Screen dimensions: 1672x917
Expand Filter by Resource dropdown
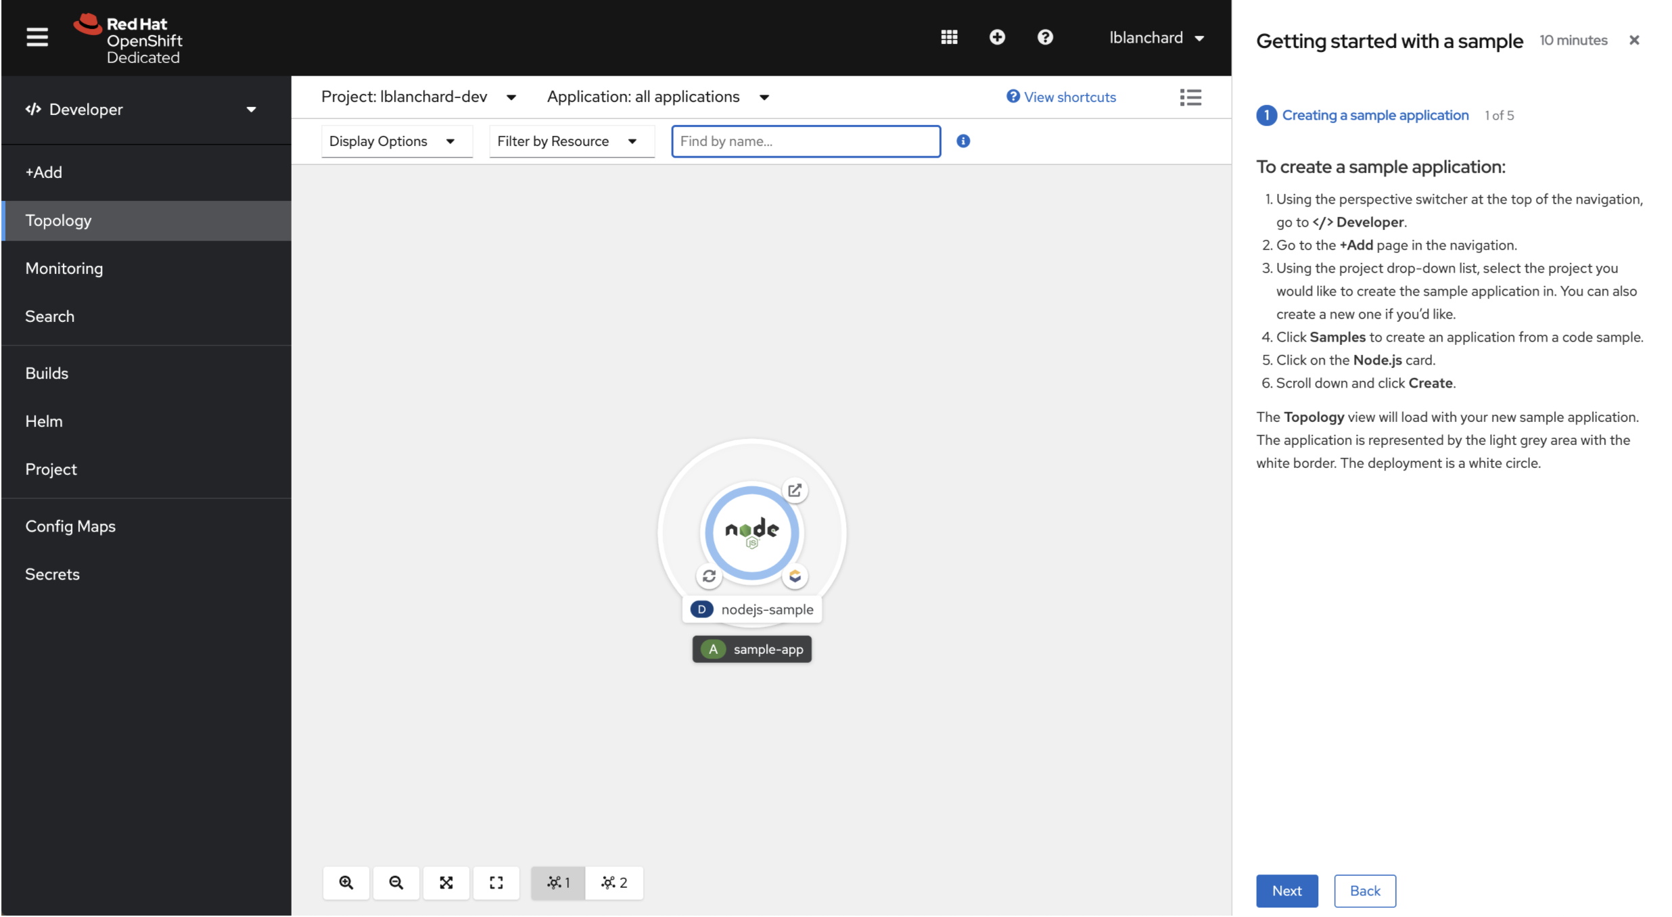572,141
